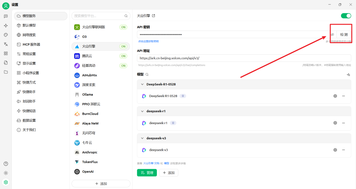Select 腾讯云 provider

pos(101,56)
